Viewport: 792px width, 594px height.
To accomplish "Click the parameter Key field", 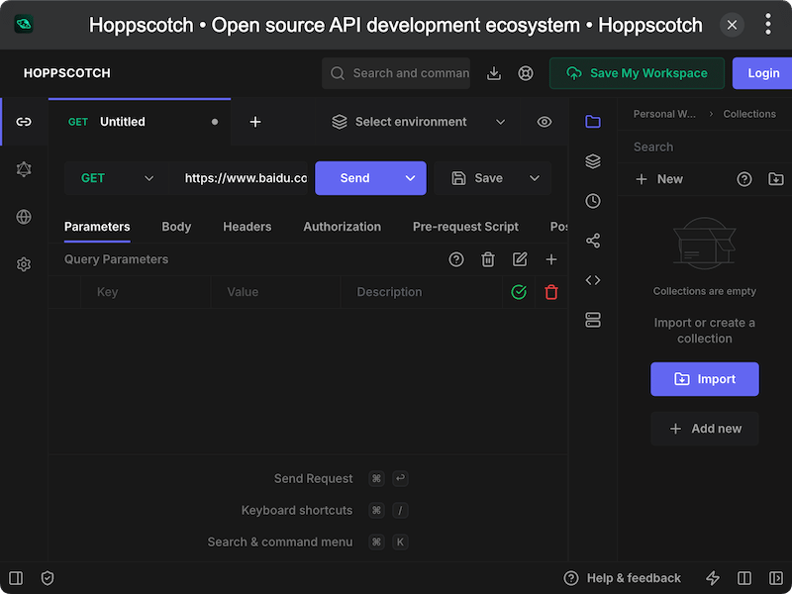I will pyautogui.click(x=146, y=292).
